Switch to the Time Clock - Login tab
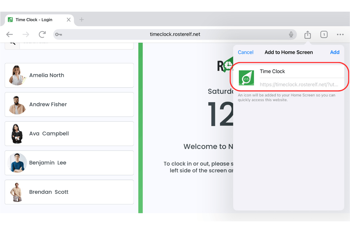350x233 pixels. (x=34, y=20)
